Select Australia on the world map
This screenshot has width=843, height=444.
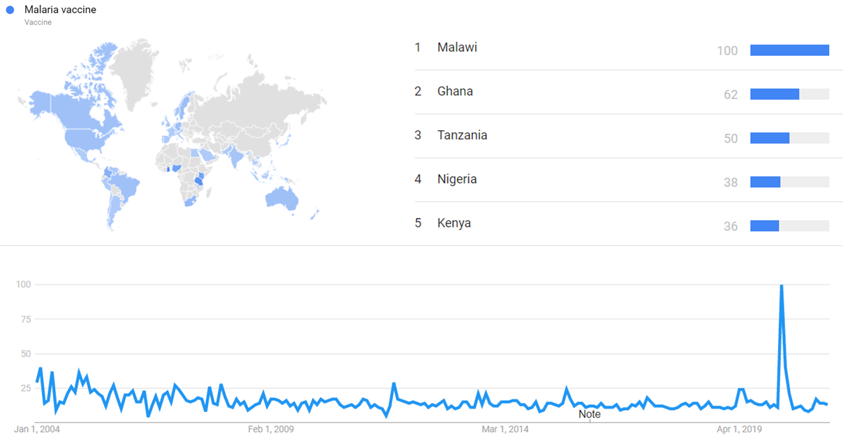[283, 199]
